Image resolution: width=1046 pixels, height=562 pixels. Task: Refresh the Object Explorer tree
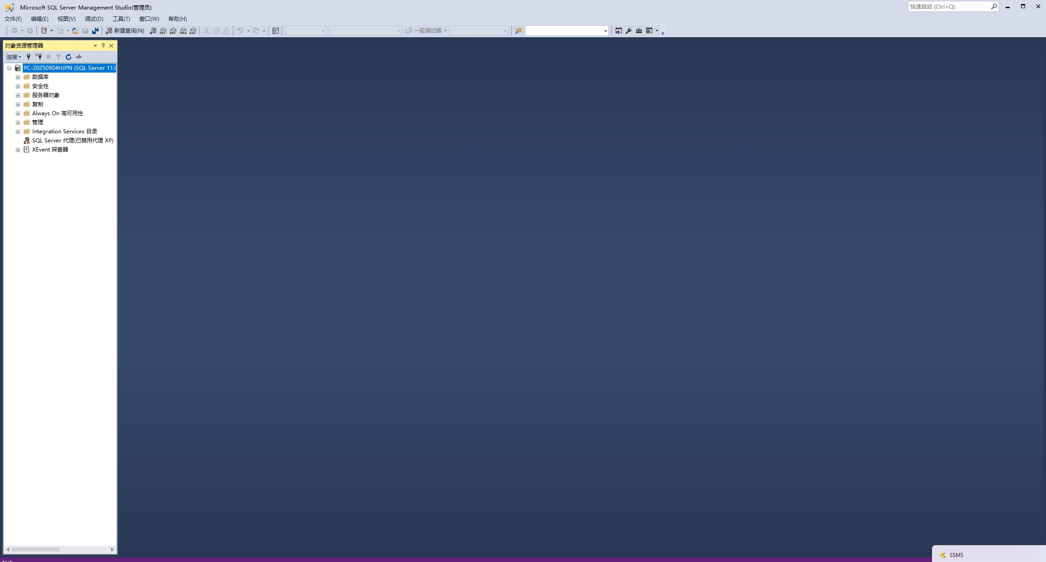pyautogui.click(x=69, y=57)
